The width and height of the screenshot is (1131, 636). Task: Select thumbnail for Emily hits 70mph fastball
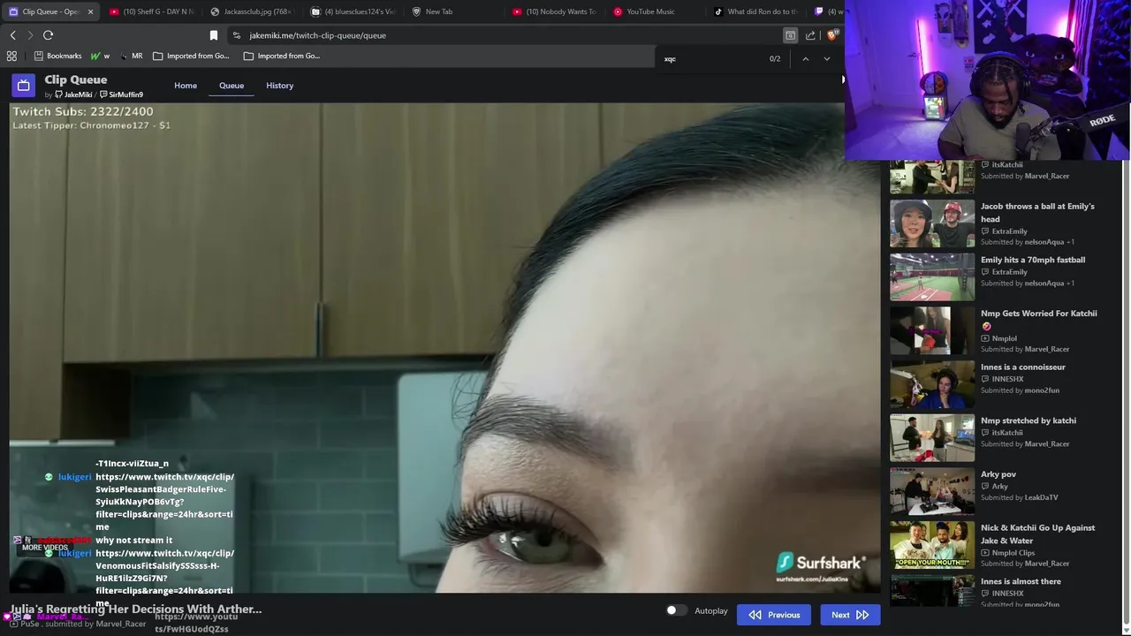tap(932, 277)
